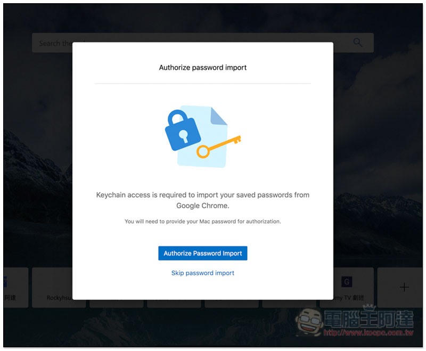Viewport: 426px width, 351px height.
Task: Add a new quick link with plus tile
Action: (404, 287)
